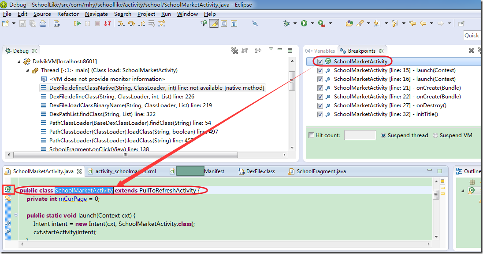483x254 pixels.
Task: Remove selected breakpoint with the X icon
Action: pyautogui.click(x=471, y=51)
